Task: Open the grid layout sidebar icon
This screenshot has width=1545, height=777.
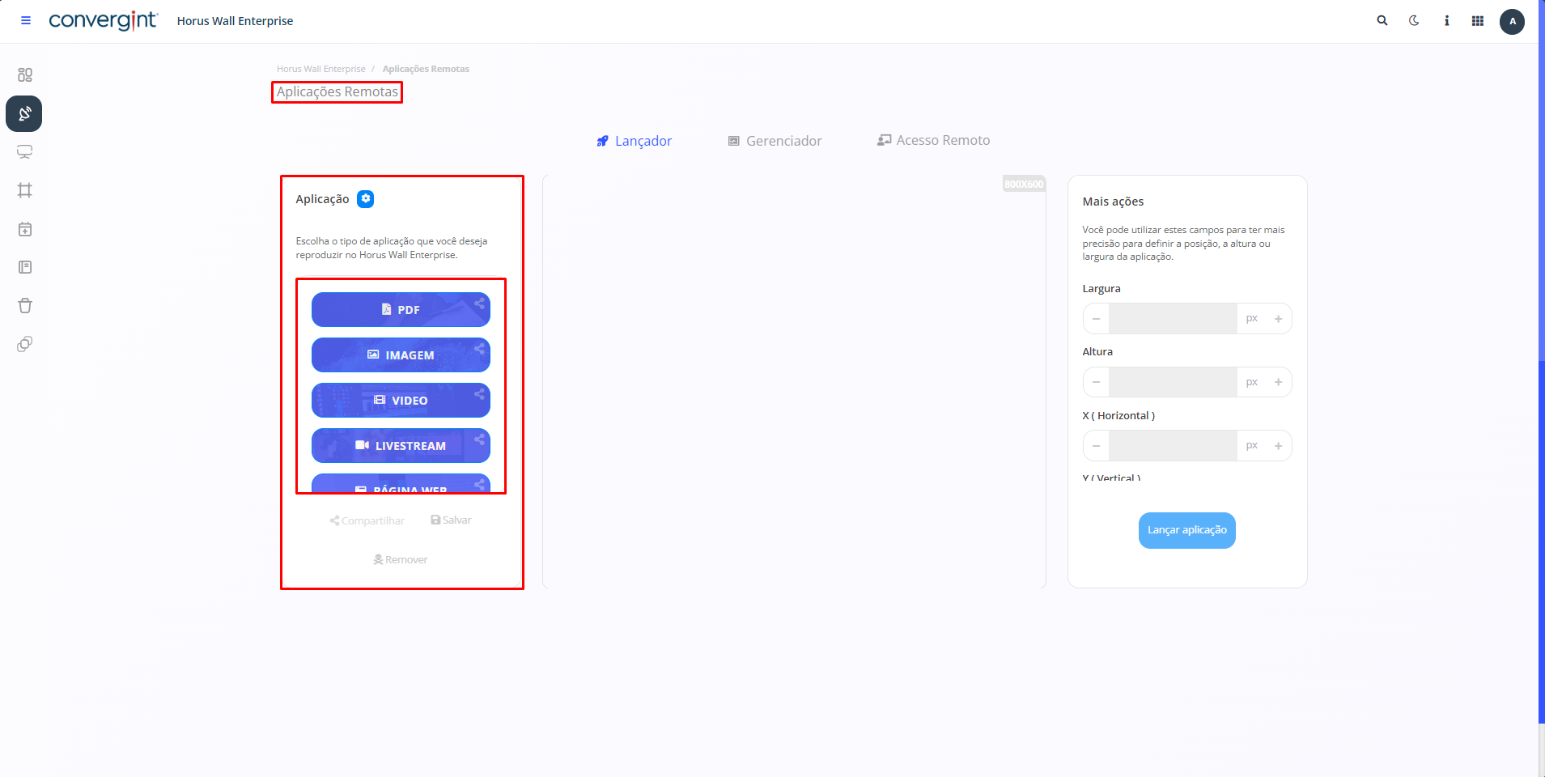Action: click(x=25, y=190)
